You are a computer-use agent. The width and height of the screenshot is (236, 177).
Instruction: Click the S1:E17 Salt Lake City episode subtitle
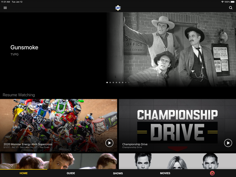(27, 147)
